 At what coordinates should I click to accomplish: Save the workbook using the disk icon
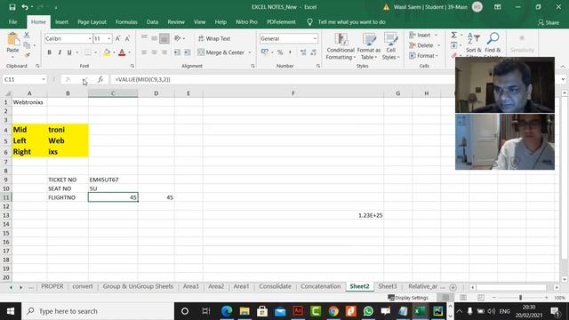point(12,7)
